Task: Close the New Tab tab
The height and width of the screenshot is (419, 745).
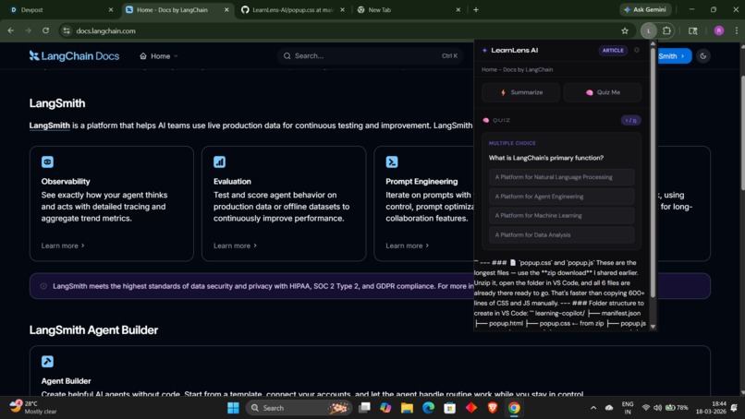Action: (458, 9)
